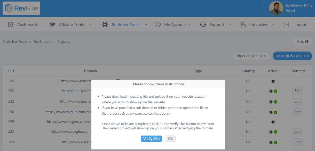The width and height of the screenshot is (315, 151).
Task: Click the 'Welcome Back Adeel' text
Action: 299,8
